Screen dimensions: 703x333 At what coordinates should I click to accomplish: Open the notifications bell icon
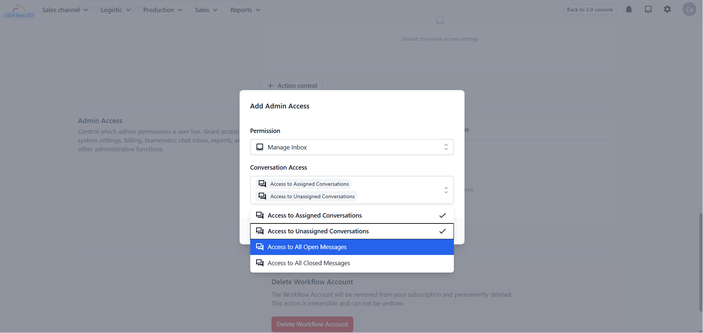(x=629, y=10)
